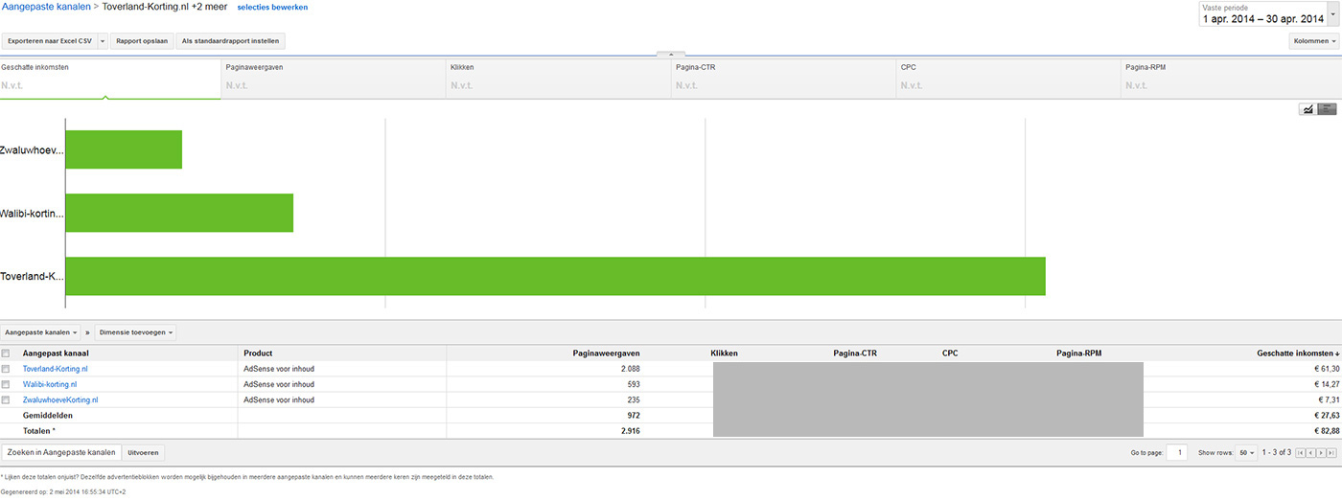Select the Klikken metric tab
Image resolution: width=1342 pixels, height=501 pixels.
click(559, 80)
